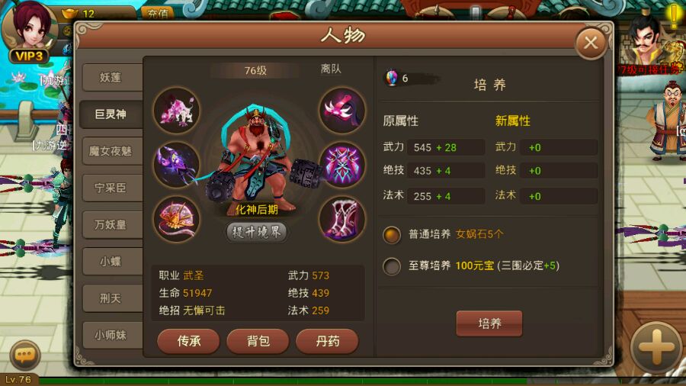Open the pink helmet equipment slot

[x=177, y=219]
